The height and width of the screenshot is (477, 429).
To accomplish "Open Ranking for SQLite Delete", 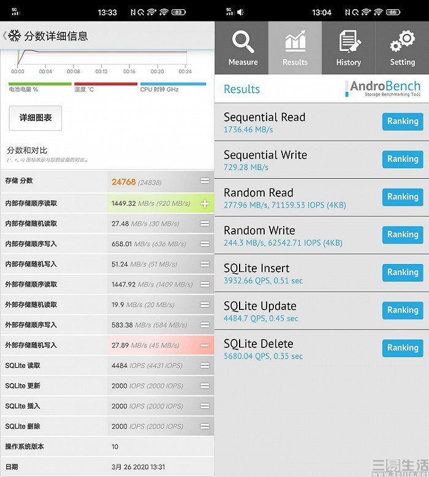I will pyautogui.click(x=403, y=348).
